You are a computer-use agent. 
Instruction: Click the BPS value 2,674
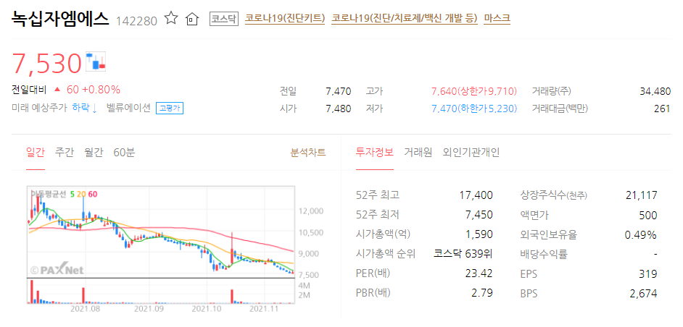click(643, 293)
